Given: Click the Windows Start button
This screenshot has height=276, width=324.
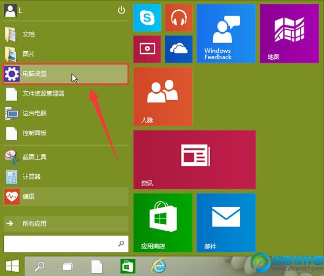Looking at the screenshot, I should coord(12,266).
